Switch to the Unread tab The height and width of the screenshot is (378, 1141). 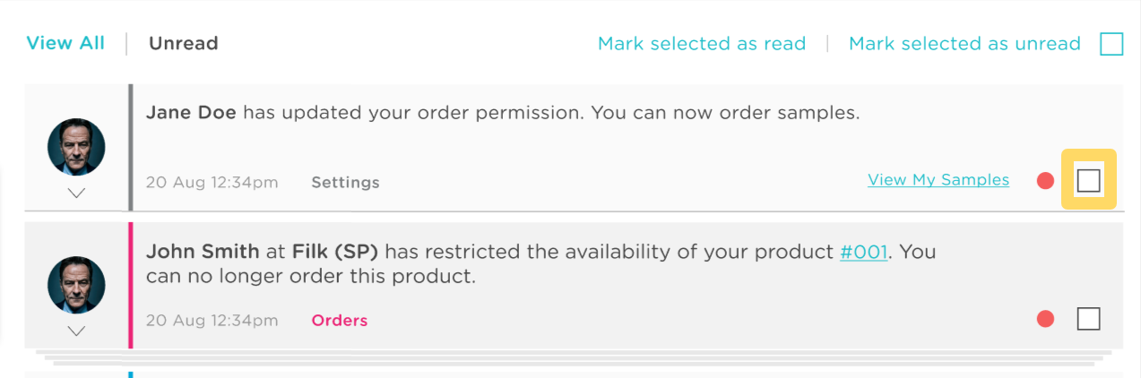[184, 43]
